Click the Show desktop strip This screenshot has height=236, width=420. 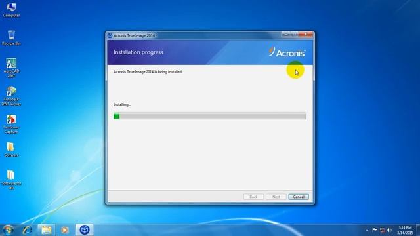click(x=418, y=230)
